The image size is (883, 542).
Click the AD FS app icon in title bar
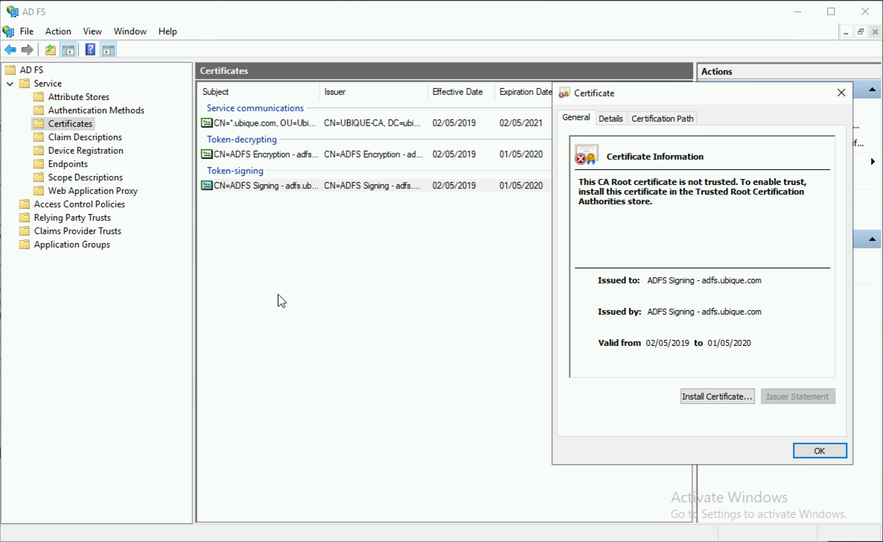[12, 11]
